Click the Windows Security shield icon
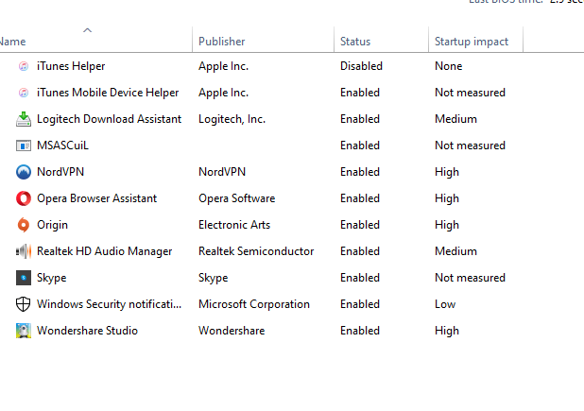584x411 pixels. pyautogui.click(x=24, y=304)
